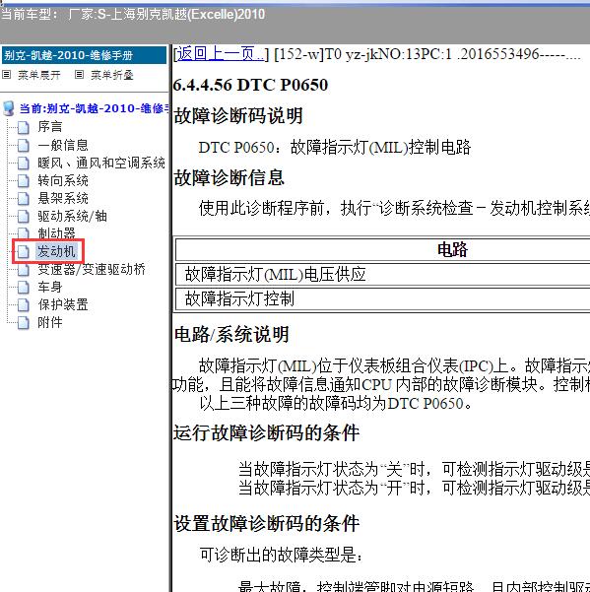
Task: Click page icon beside 暖风、通风和空调系统
Action: pos(24,164)
